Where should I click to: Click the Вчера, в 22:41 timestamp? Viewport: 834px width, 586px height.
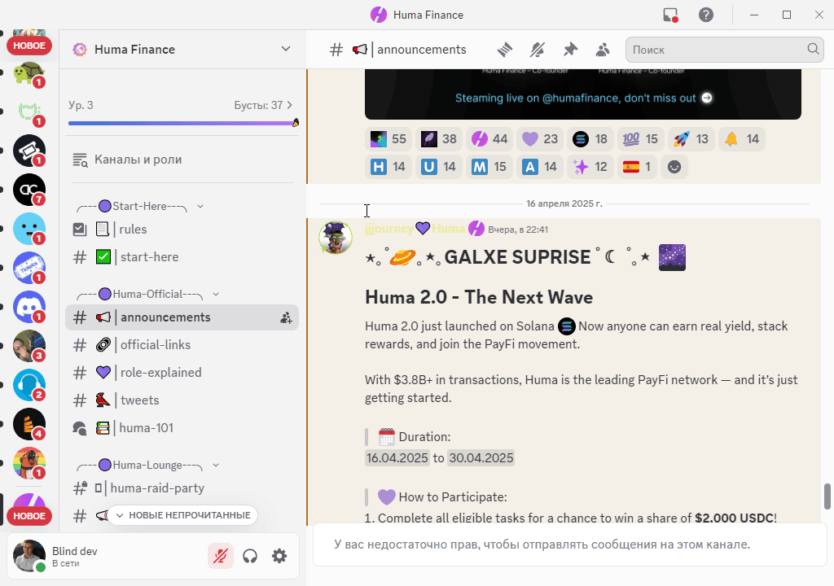(x=518, y=230)
